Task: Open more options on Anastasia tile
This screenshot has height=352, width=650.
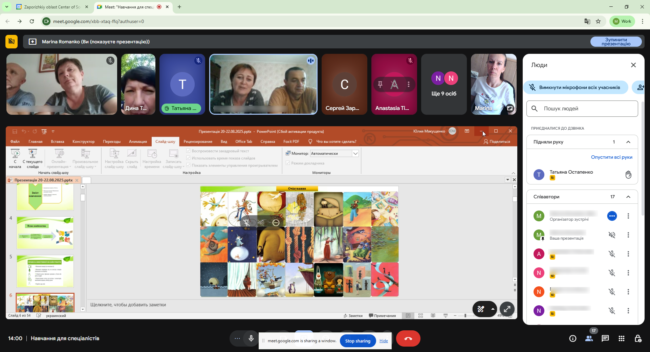Action: coord(409,84)
